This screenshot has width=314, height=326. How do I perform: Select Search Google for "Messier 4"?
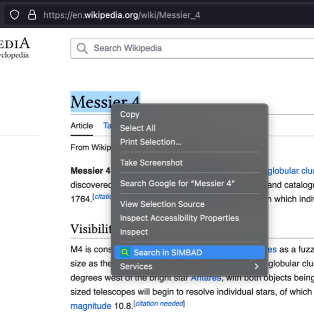tap(189, 184)
